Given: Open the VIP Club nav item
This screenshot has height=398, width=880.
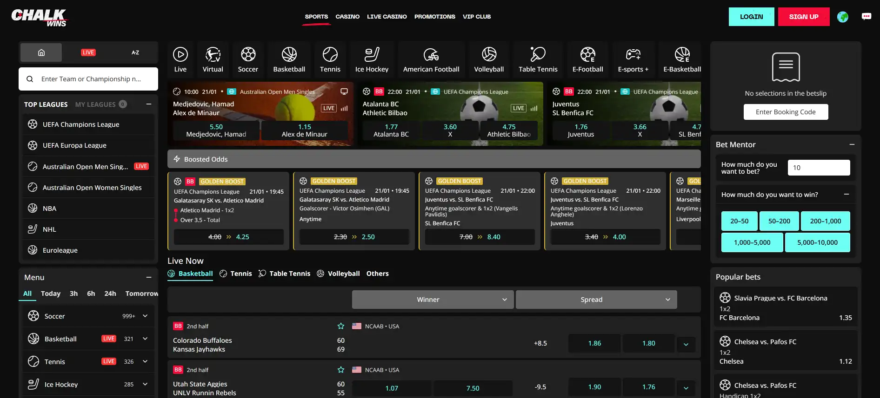Looking at the screenshot, I should (x=477, y=17).
